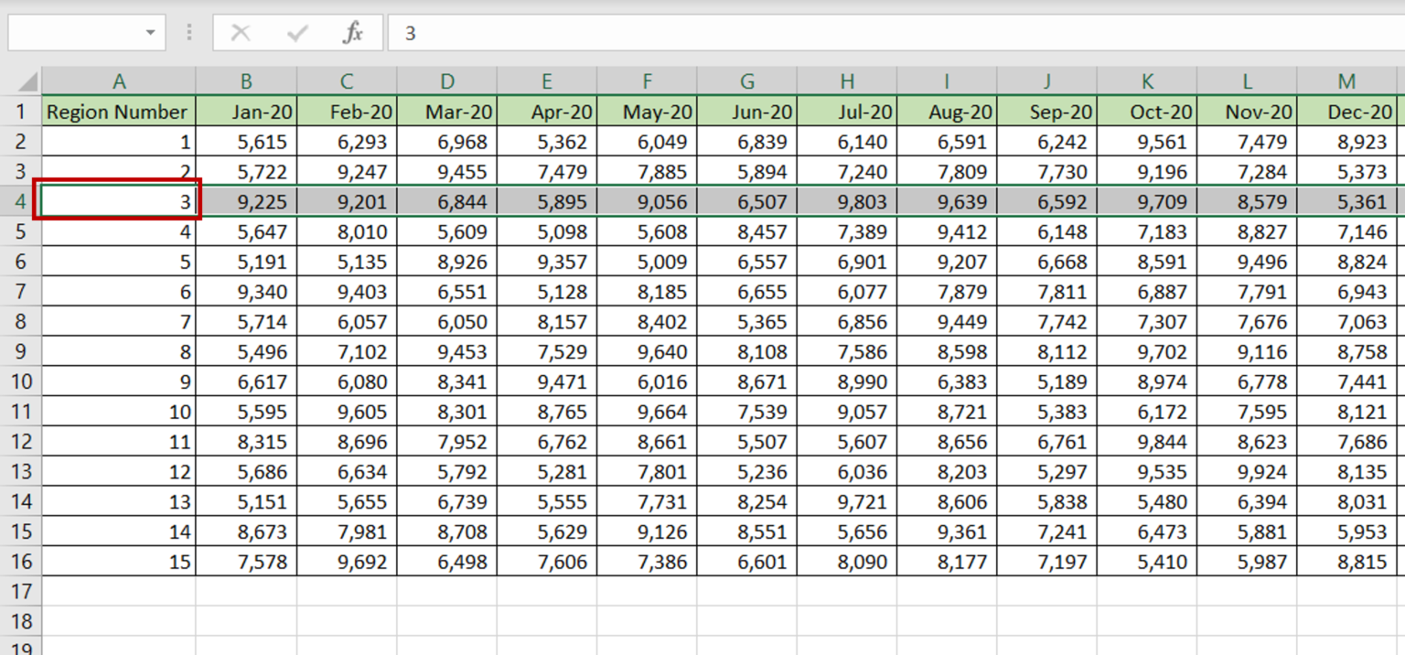1405x655 pixels.
Task: Click the Dec-20 column label cell
Action: click(x=1346, y=112)
